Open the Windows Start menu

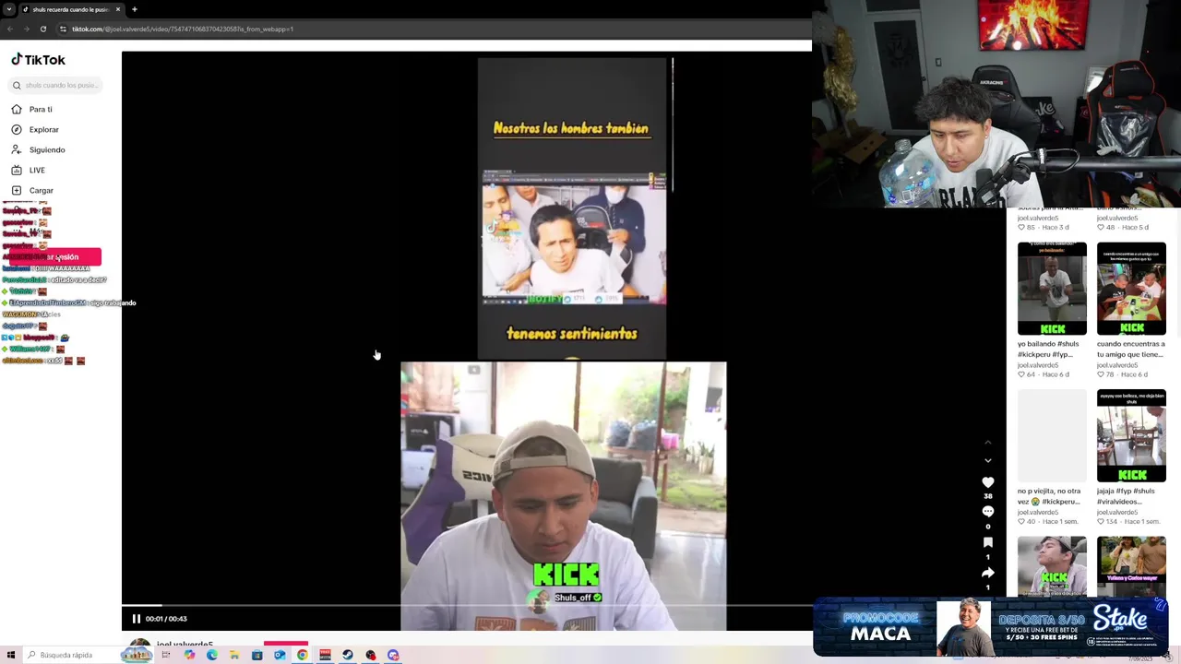pos(9,655)
